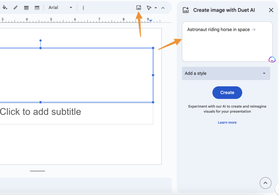The width and height of the screenshot is (279, 195).
Task: Click the circular scroll-up arrow button
Action: tap(265, 183)
